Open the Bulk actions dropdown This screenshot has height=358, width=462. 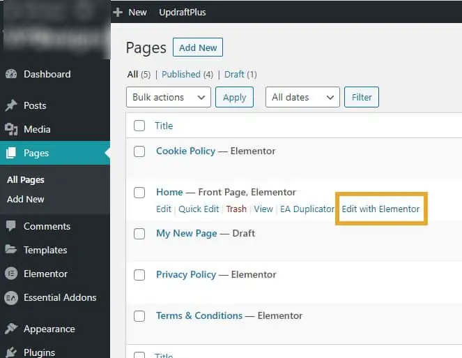point(168,97)
